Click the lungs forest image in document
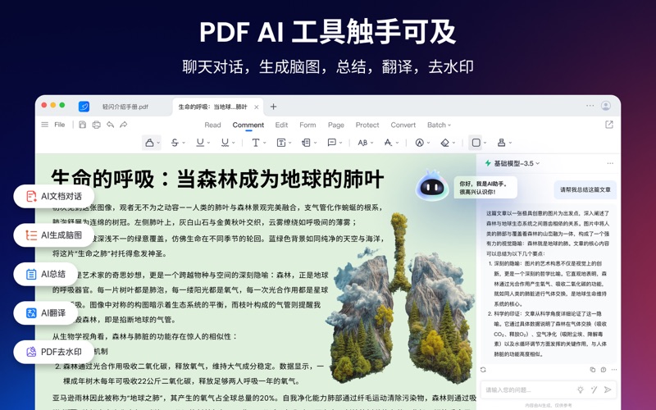Viewport: 656px width, 410px height. [402, 299]
